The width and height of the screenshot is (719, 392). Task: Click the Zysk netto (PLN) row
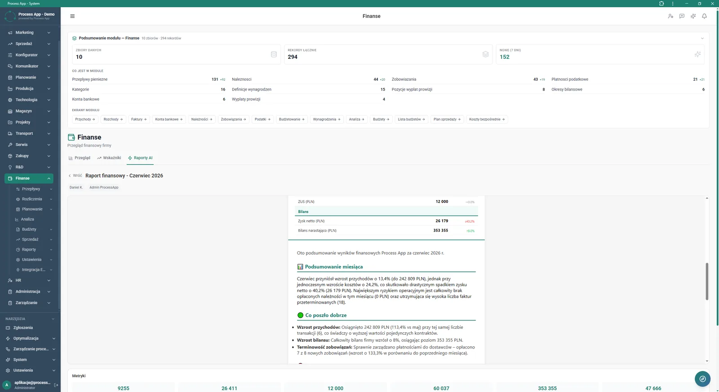tap(386, 221)
